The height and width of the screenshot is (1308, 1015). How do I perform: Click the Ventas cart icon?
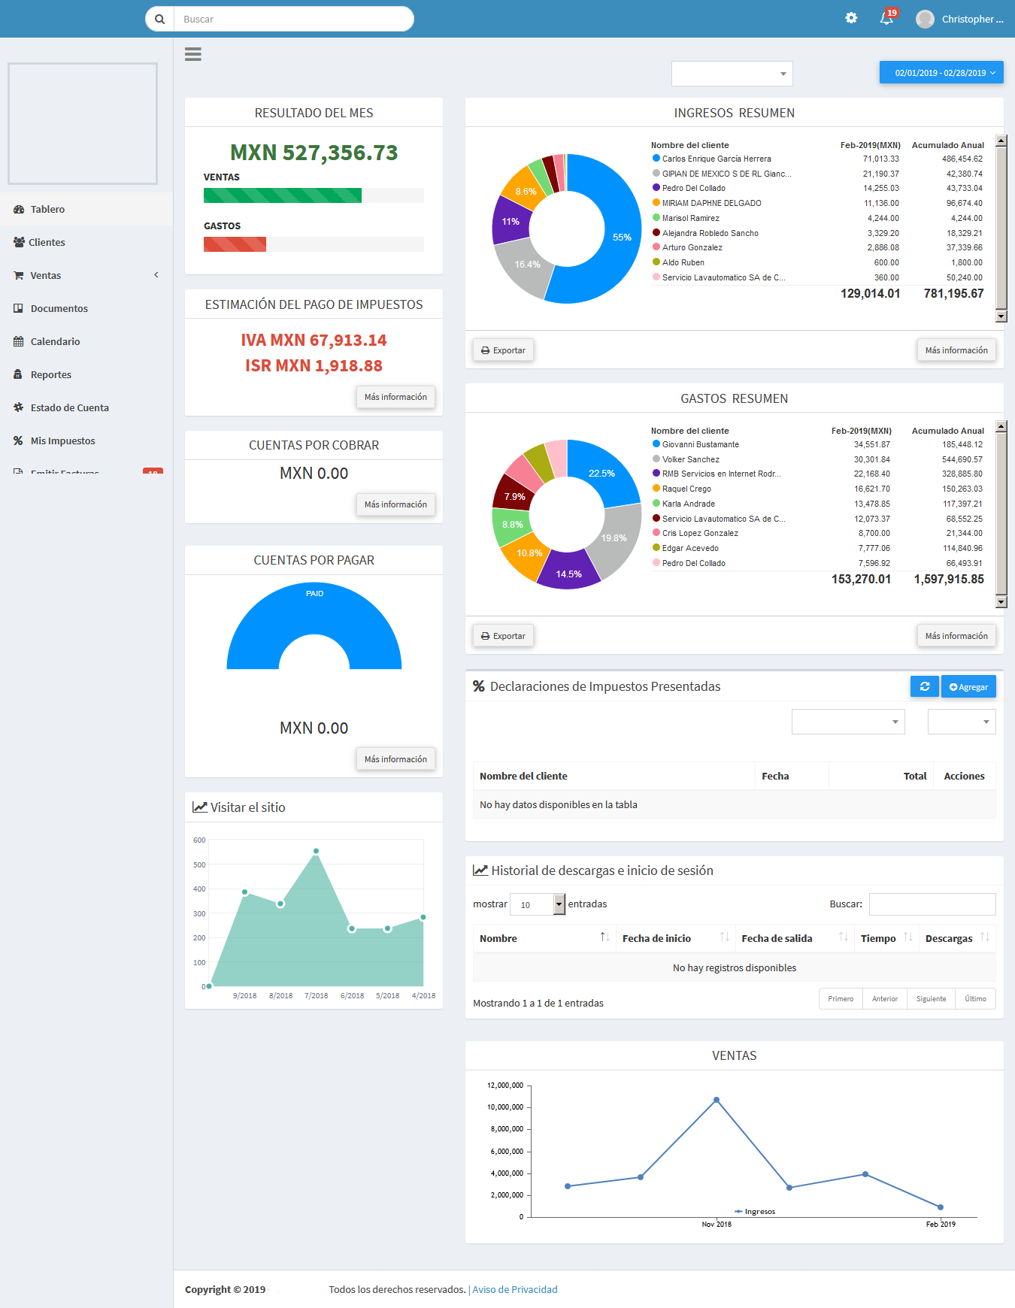[x=19, y=275]
